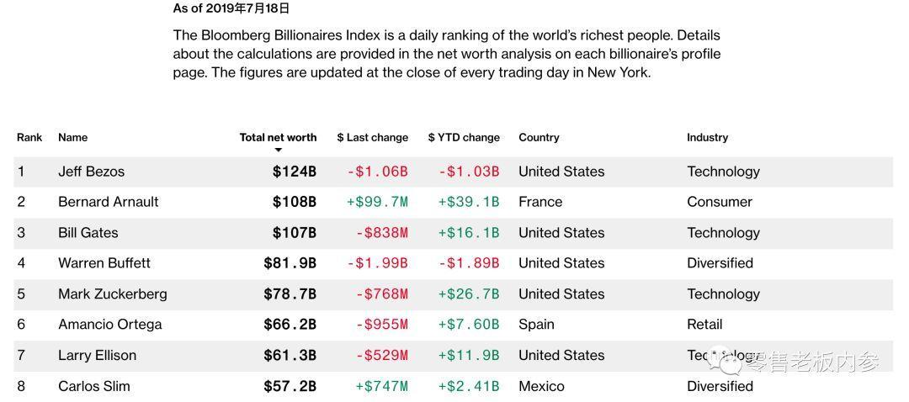Click the Rank column header
This screenshot has height=402, width=909.
point(29,137)
